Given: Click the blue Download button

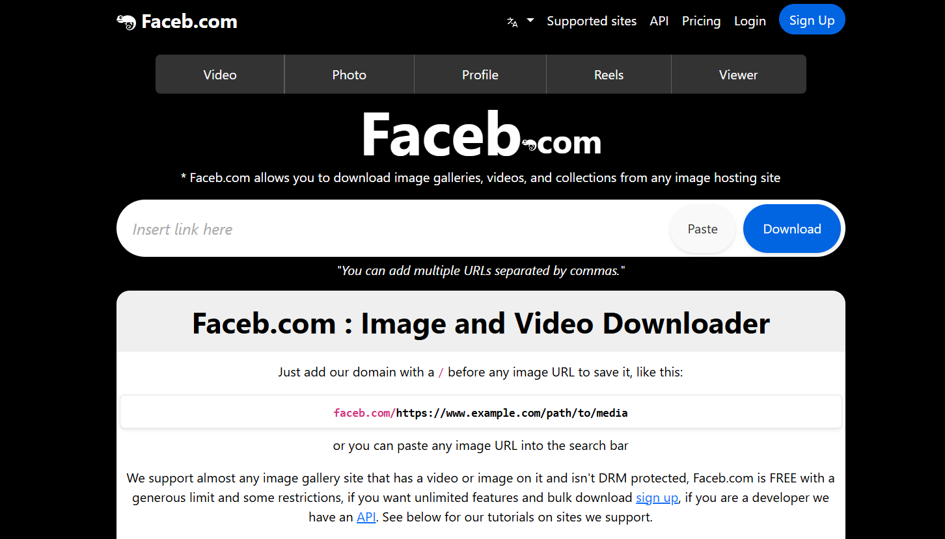Looking at the screenshot, I should click(x=792, y=229).
